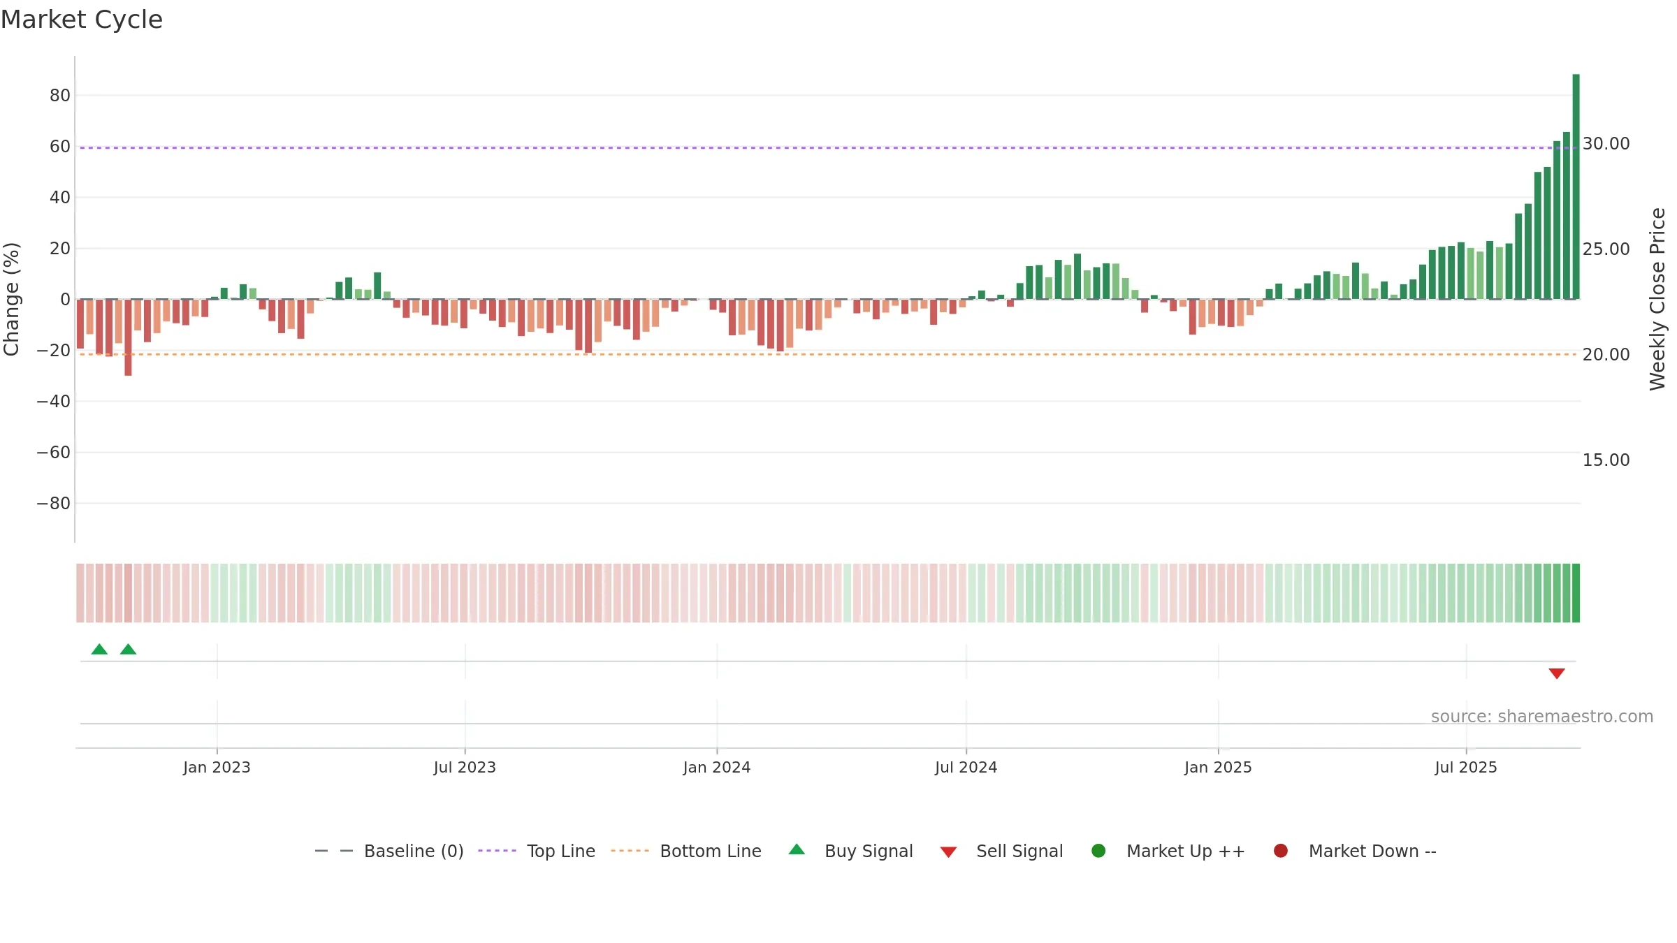Screen dimensions: 1677x943
Task: Click the Market Cycle chart title
Action: pyautogui.click(x=82, y=20)
